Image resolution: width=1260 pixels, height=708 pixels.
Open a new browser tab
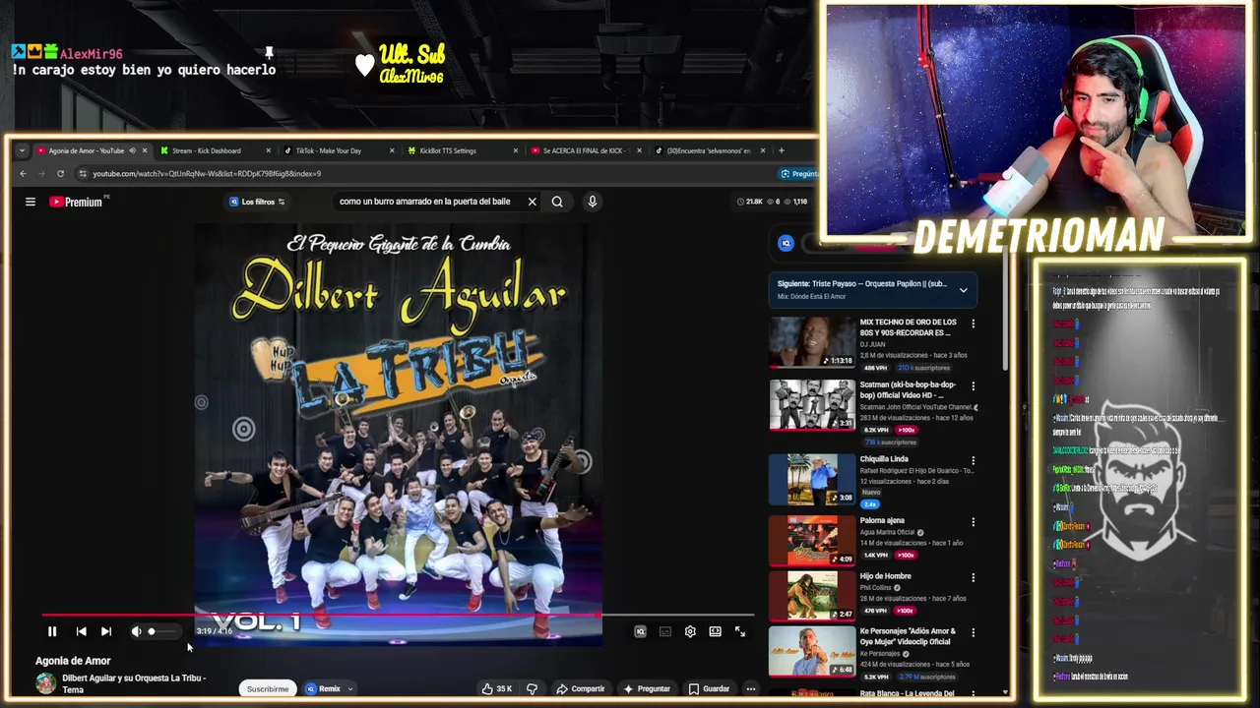(782, 150)
